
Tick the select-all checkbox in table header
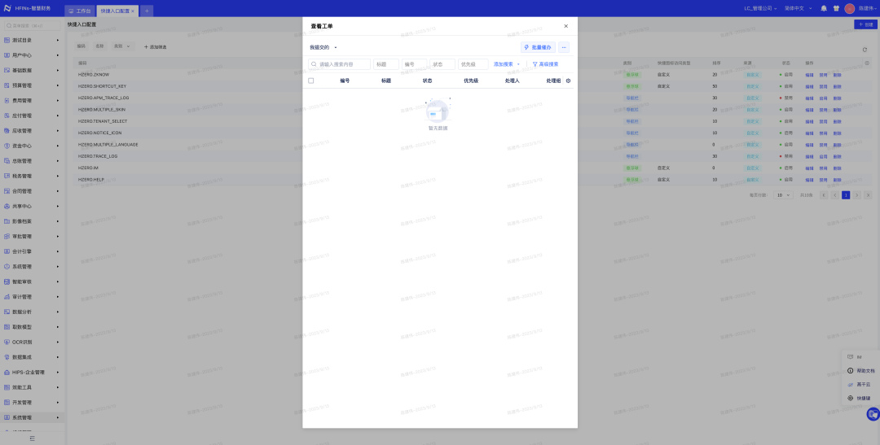[311, 81]
